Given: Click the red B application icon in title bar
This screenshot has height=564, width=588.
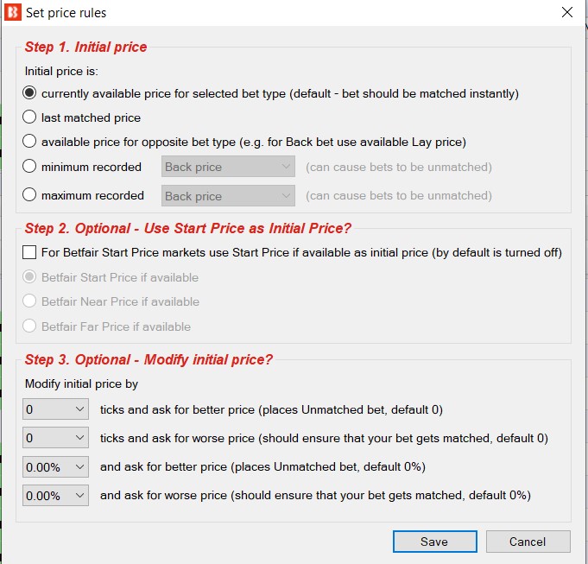Looking at the screenshot, I should [x=12, y=12].
